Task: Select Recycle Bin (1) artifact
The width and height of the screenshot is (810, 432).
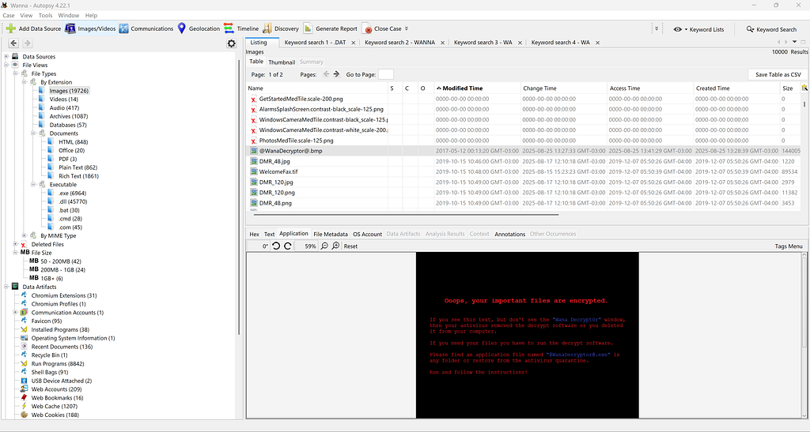Action: pyautogui.click(x=49, y=355)
